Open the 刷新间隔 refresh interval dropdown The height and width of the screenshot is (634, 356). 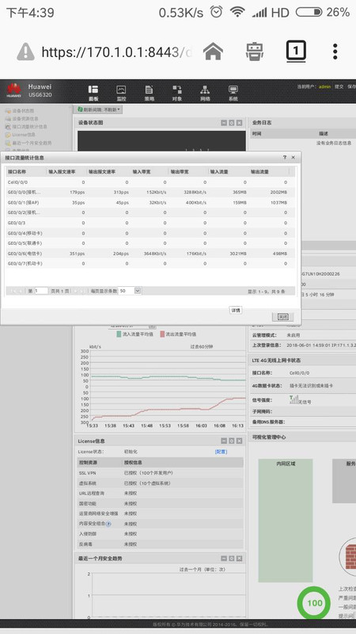pyautogui.click(x=99, y=109)
